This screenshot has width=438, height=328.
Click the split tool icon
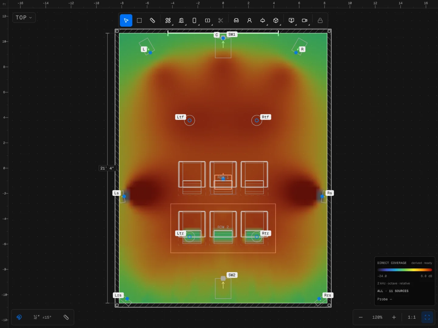[207, 20]
